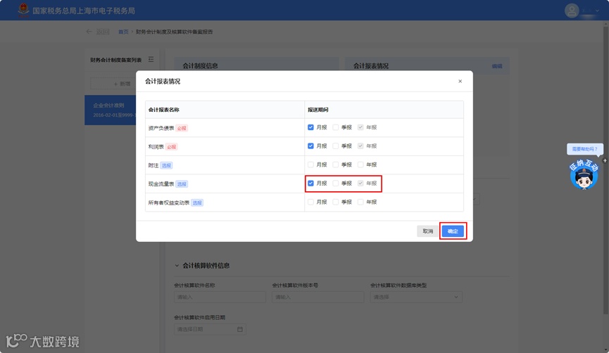Viewport: 609px width, 353px height.
Task: Check 季报 for 利润表
Action: 336,146
